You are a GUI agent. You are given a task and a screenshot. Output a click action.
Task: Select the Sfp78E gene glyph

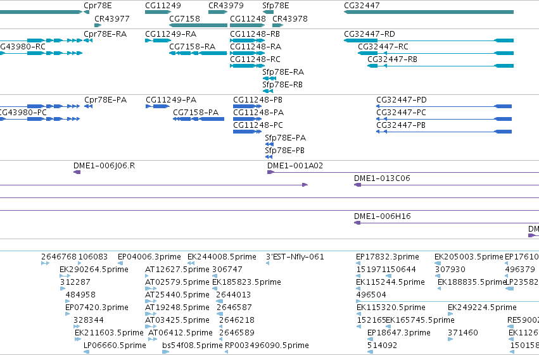[268, 12]
